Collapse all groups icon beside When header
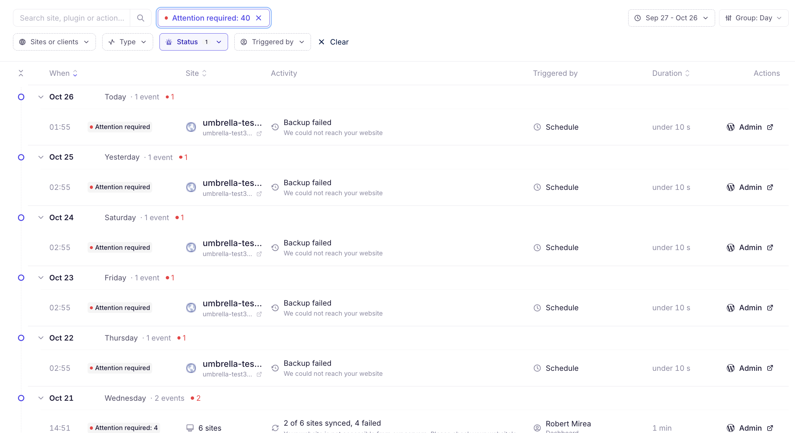Image resolution: width=795 pixels, height=433 pixels. tap(21, 73)
